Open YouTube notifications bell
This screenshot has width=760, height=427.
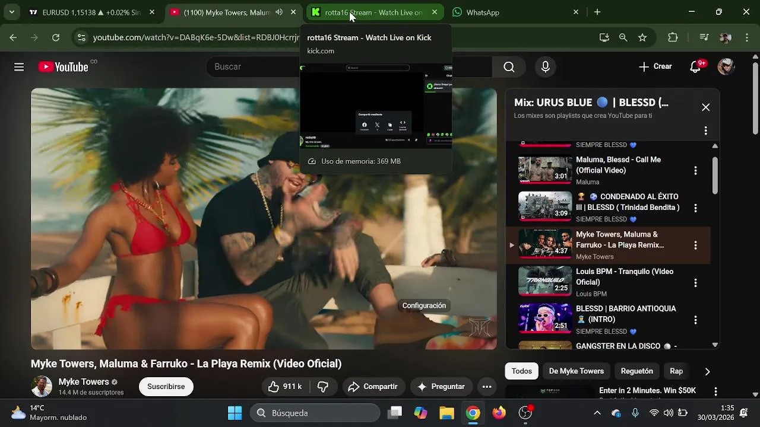click(x=695, y=66)
